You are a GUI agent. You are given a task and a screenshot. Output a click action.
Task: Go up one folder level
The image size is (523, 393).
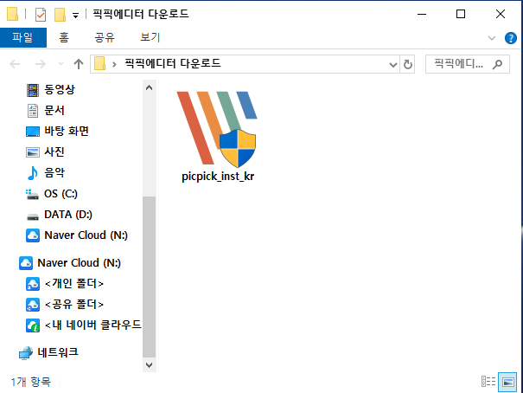(x=79, y=64)
